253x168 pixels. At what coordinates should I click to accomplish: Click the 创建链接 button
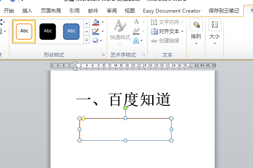[x=165, y=41]
